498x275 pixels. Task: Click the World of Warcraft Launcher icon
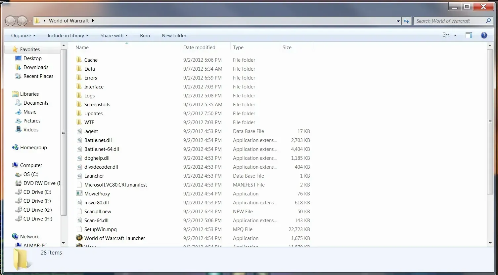click(x=79, y=238)
